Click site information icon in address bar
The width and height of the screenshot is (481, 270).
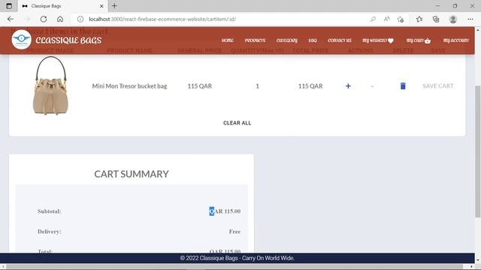[x=80, y=19]
